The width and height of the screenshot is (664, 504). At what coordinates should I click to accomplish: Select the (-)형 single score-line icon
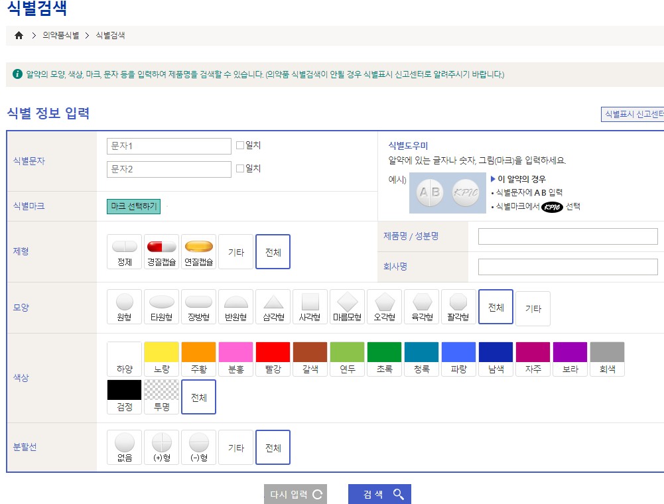[x=198, y=447]
